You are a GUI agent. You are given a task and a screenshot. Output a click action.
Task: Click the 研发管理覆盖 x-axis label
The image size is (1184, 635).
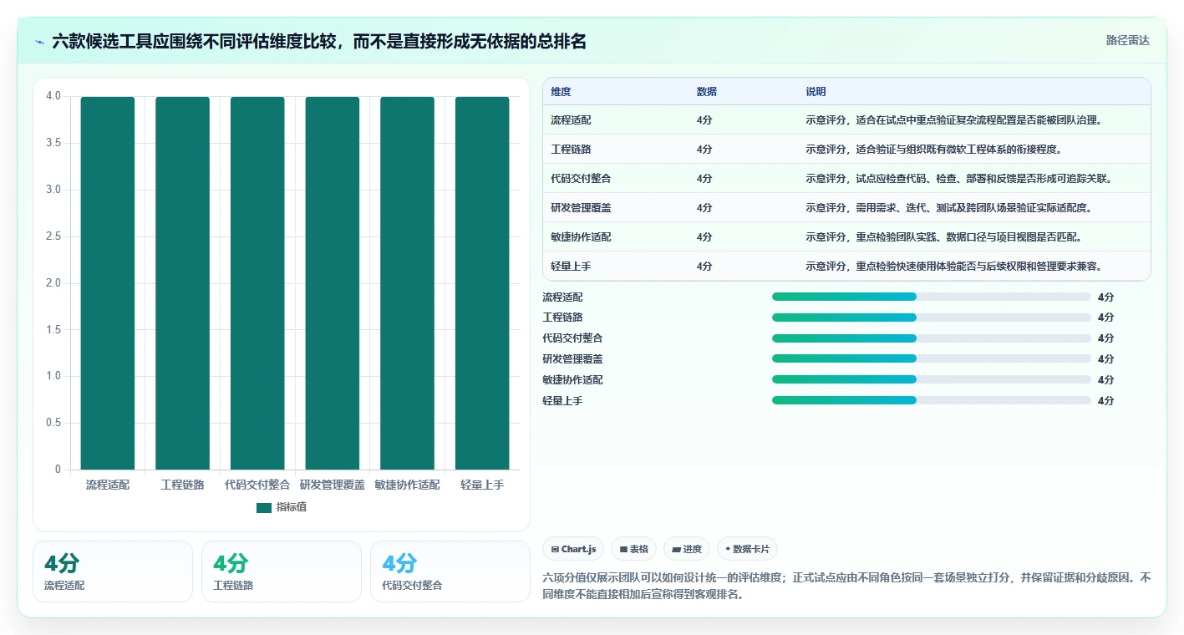click(333, 485)
